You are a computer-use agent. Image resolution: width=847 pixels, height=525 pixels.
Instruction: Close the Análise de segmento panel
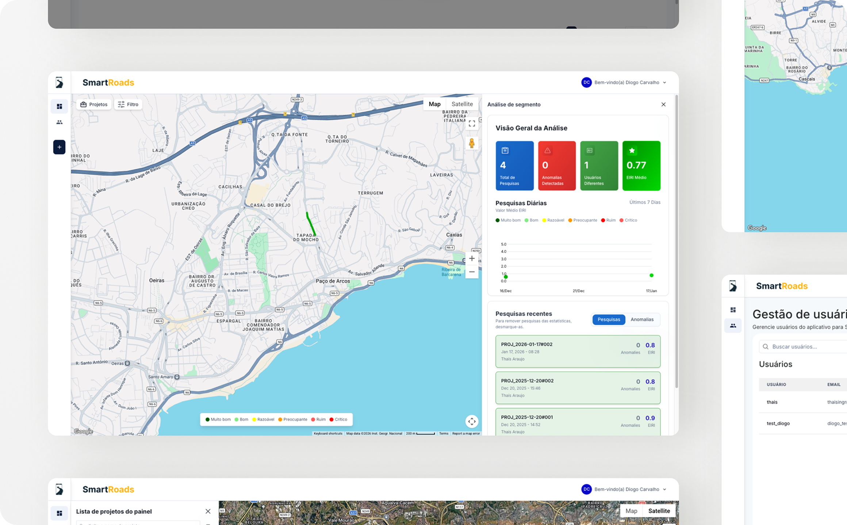coord(663,104)
